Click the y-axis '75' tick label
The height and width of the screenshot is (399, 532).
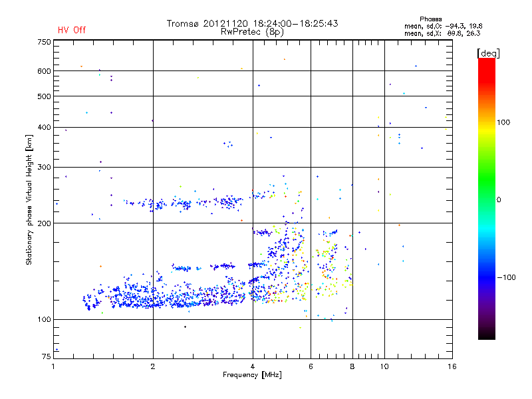(x=47, y=356)
